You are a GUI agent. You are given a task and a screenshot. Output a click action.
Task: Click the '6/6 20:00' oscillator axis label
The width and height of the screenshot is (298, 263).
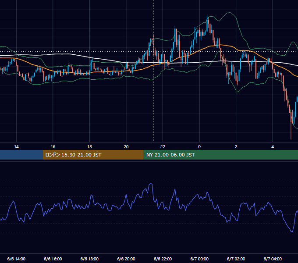(x=126, y=259)
